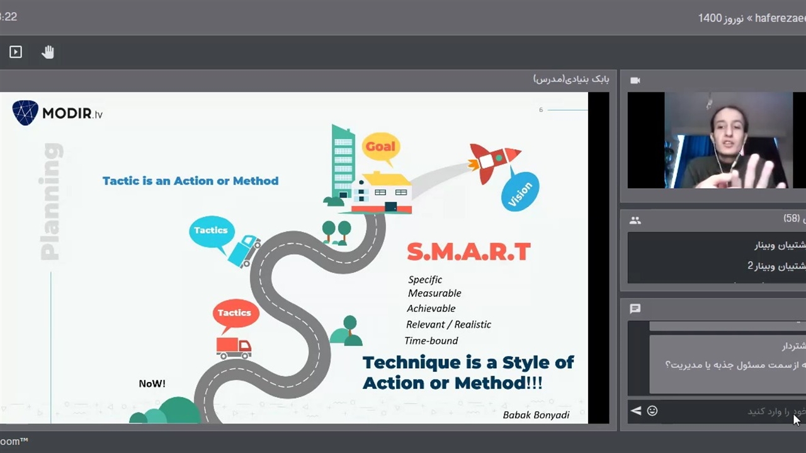Click the presenter name بابک بنیادی(مدرس) header
Screen dimensions: 806x453
(571, 79)
